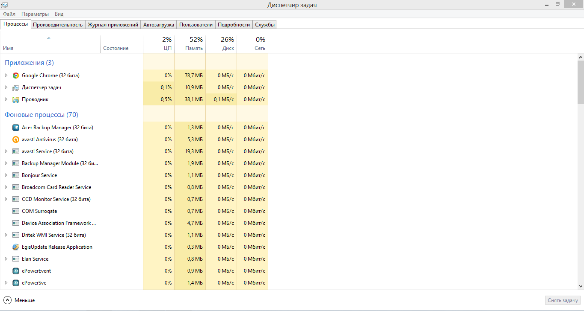
Task: Select the COM Surrogate process name
Action: [39, 211]
